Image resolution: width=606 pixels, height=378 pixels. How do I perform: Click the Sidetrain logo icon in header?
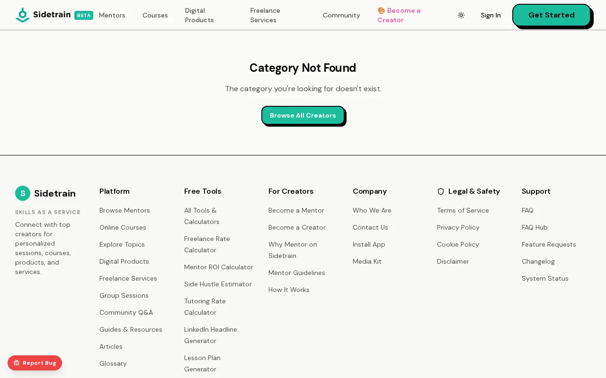click(23, 15)
